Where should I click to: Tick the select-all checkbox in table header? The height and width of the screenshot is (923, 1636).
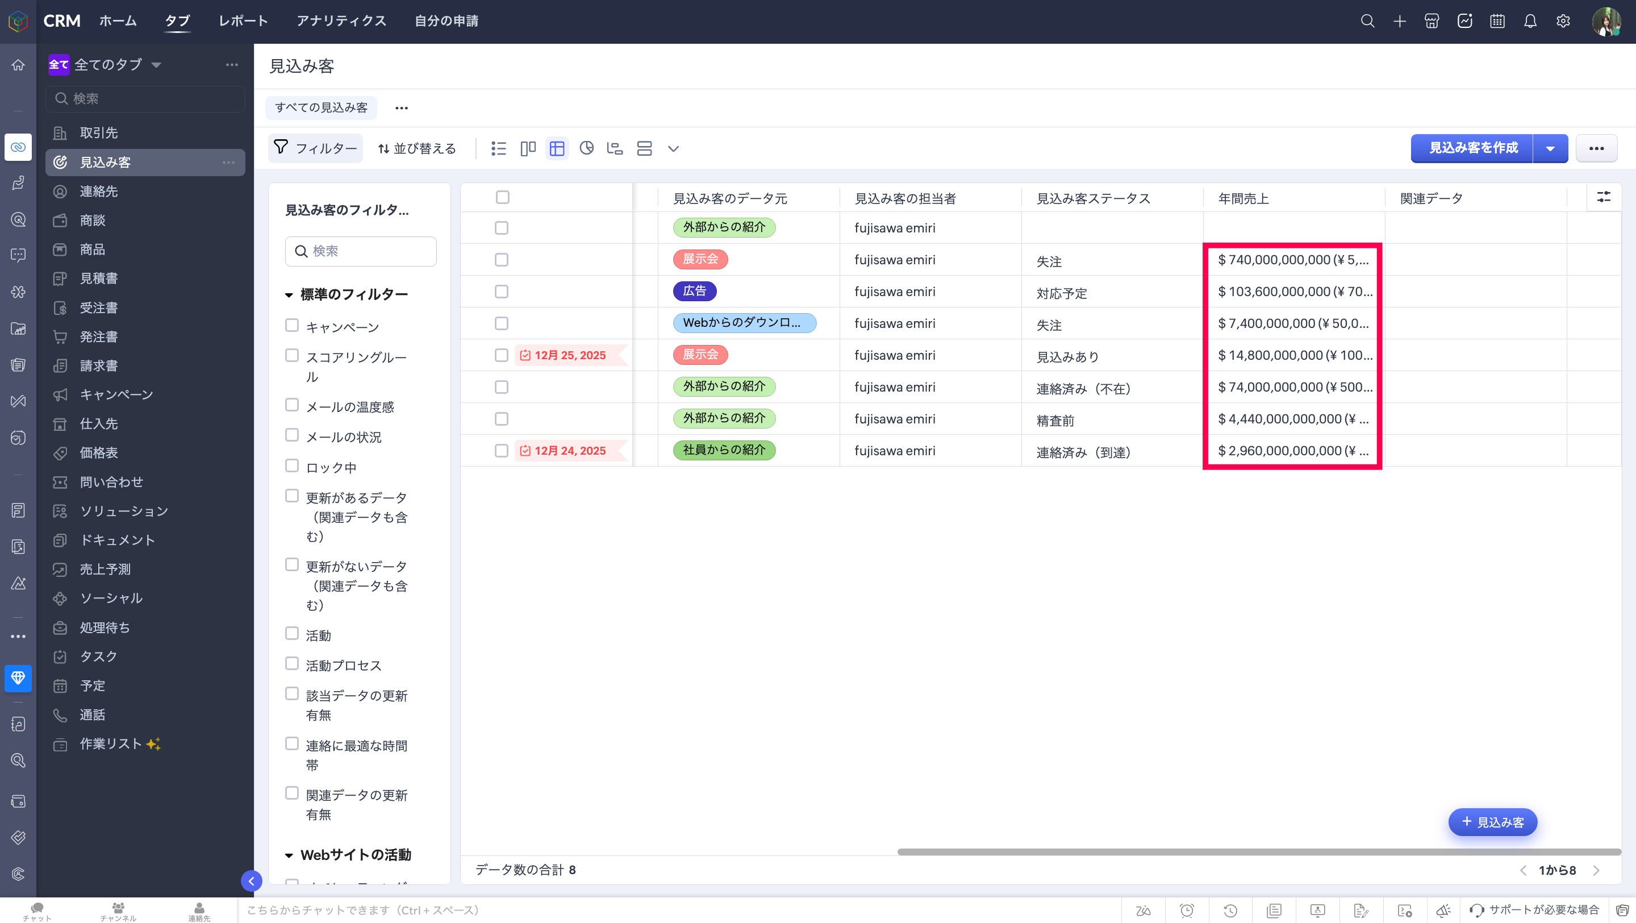tap(502, 198)
